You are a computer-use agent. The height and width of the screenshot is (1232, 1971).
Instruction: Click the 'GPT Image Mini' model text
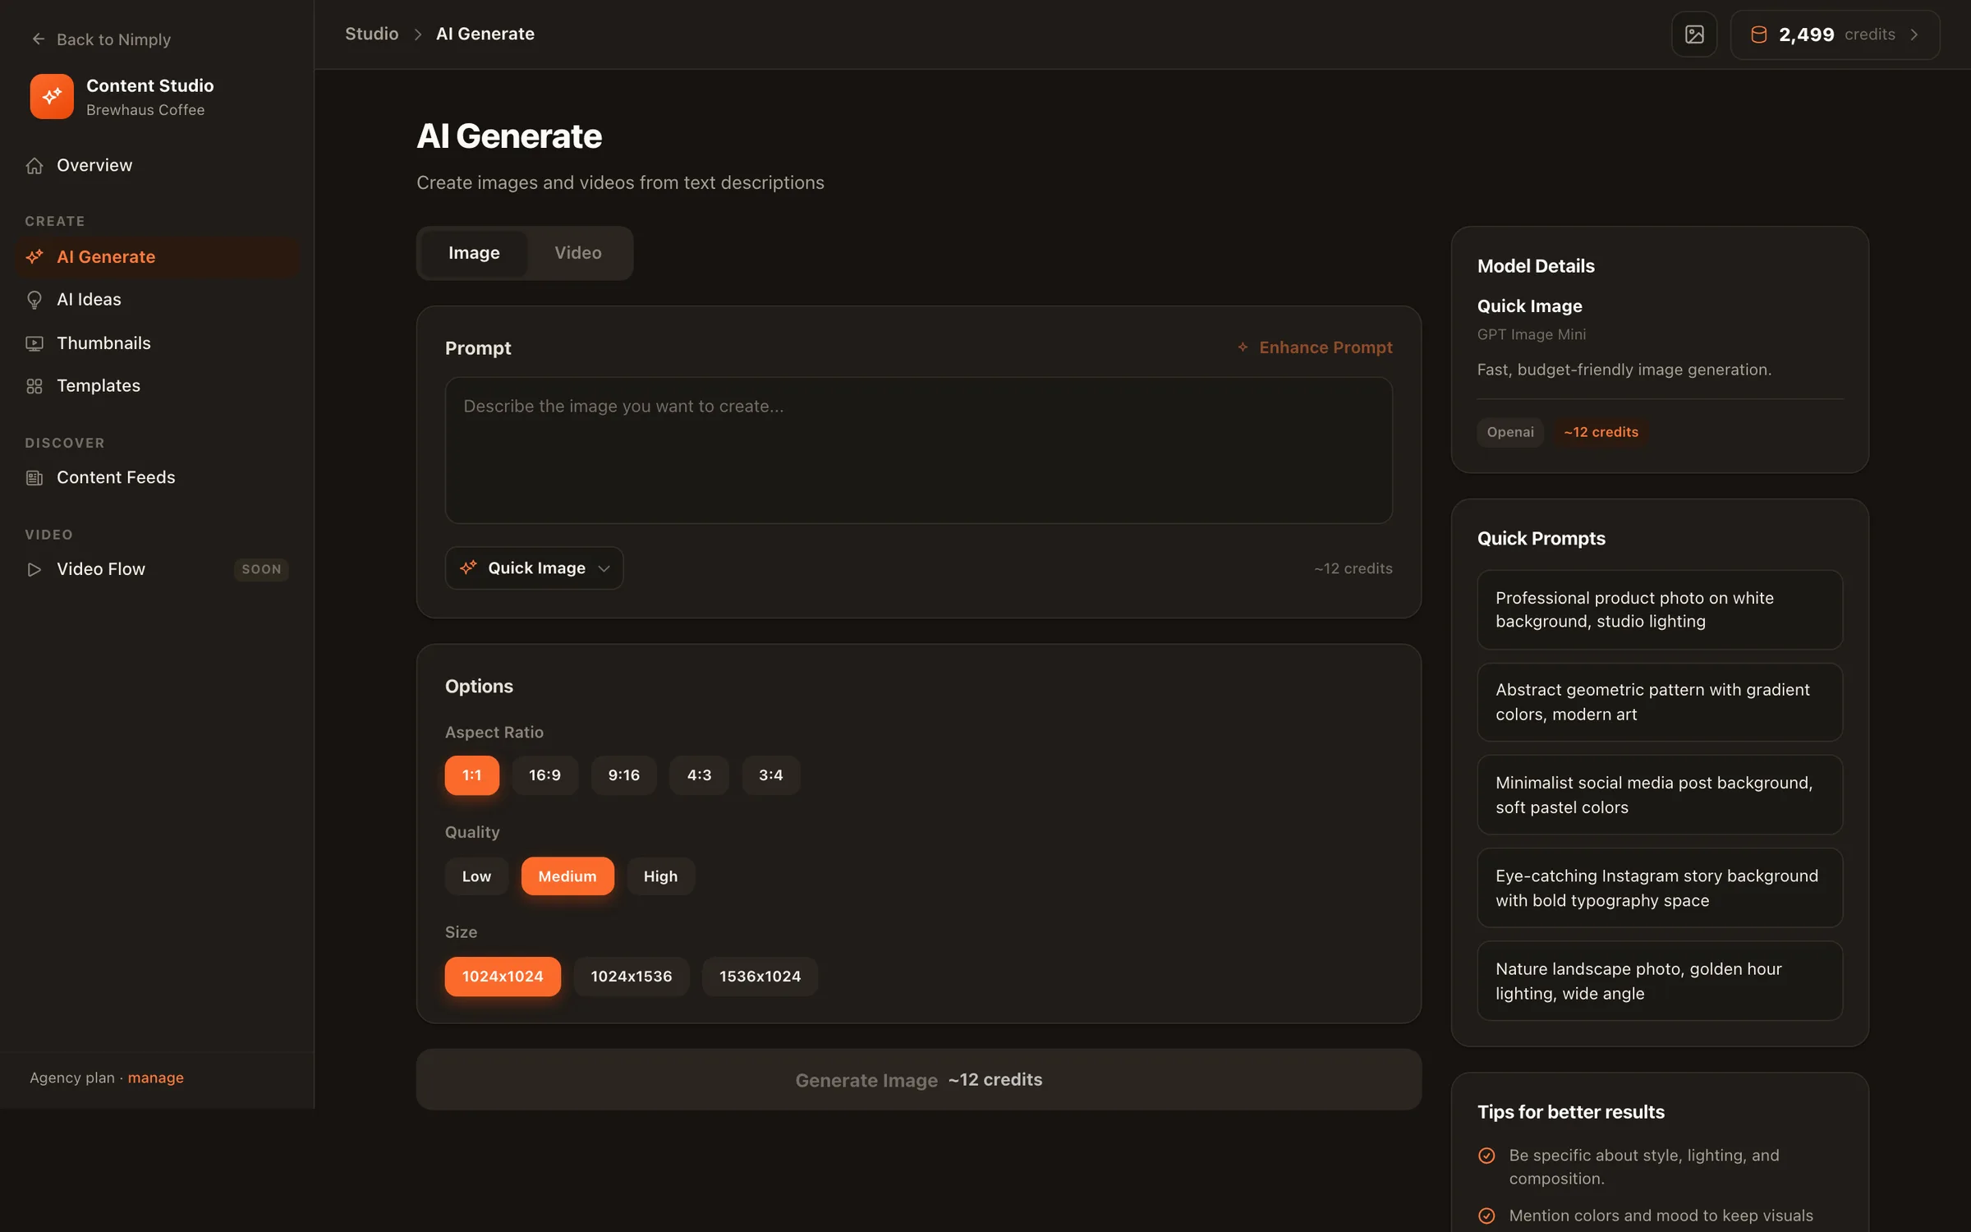tap(1532, 334)
